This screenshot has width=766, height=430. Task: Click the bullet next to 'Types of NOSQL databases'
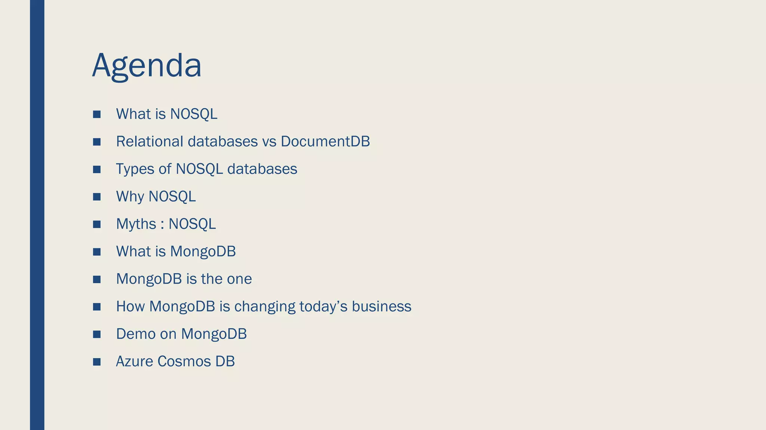[x=96, y=169]
